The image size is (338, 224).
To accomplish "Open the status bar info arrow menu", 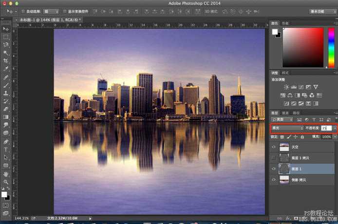I will click(90, 218).
